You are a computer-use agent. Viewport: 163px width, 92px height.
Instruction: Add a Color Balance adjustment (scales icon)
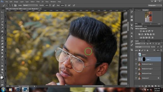tap(142, 34)
